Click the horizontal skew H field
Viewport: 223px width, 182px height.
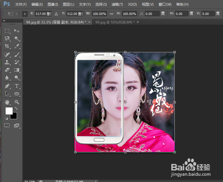[182, 14]
